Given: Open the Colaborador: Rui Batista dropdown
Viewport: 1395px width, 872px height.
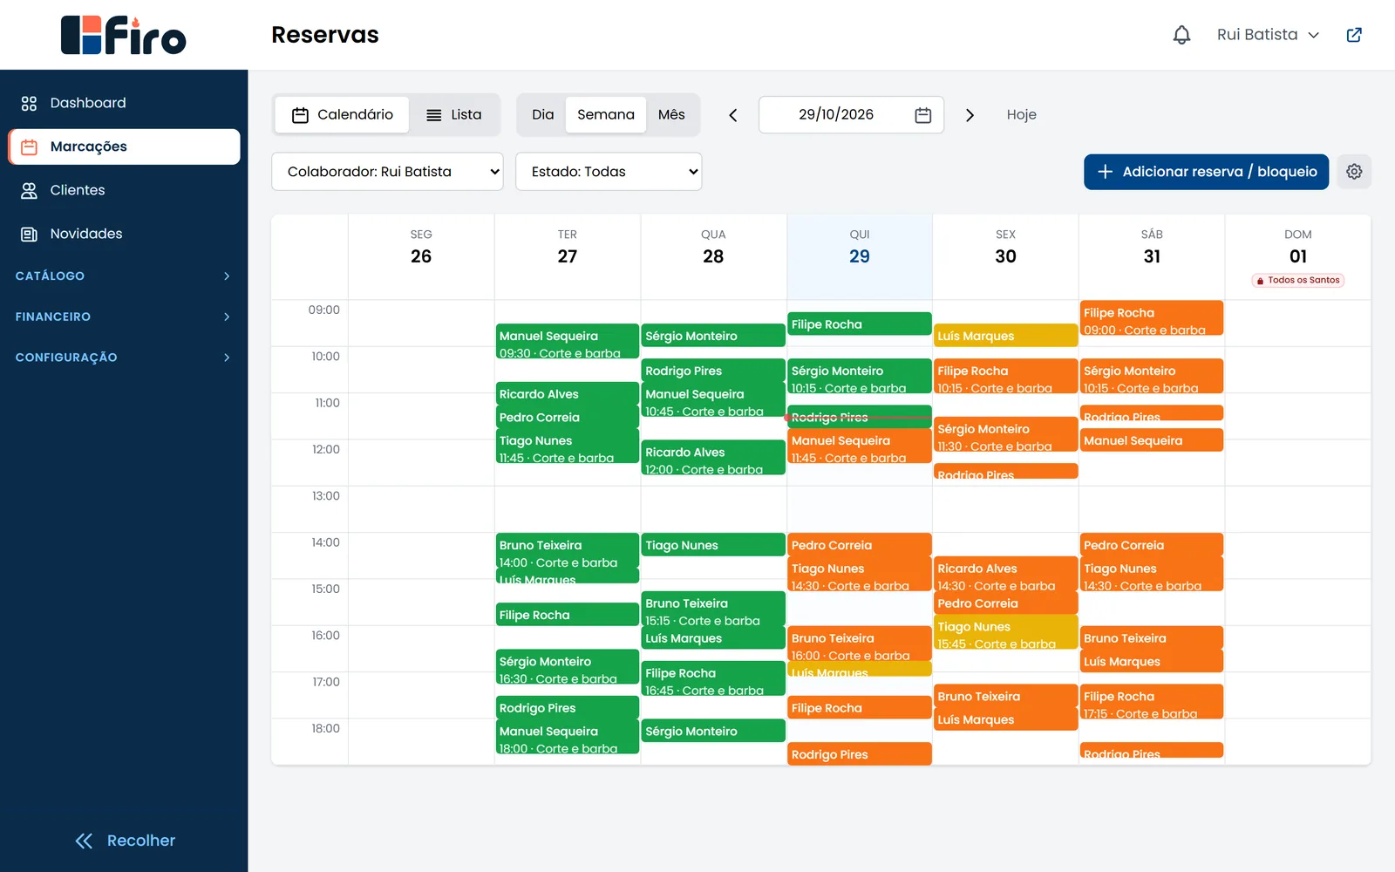Looking at the screenshot, I should pos(388,172).
